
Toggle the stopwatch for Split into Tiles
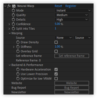click(x=13, y=29)
